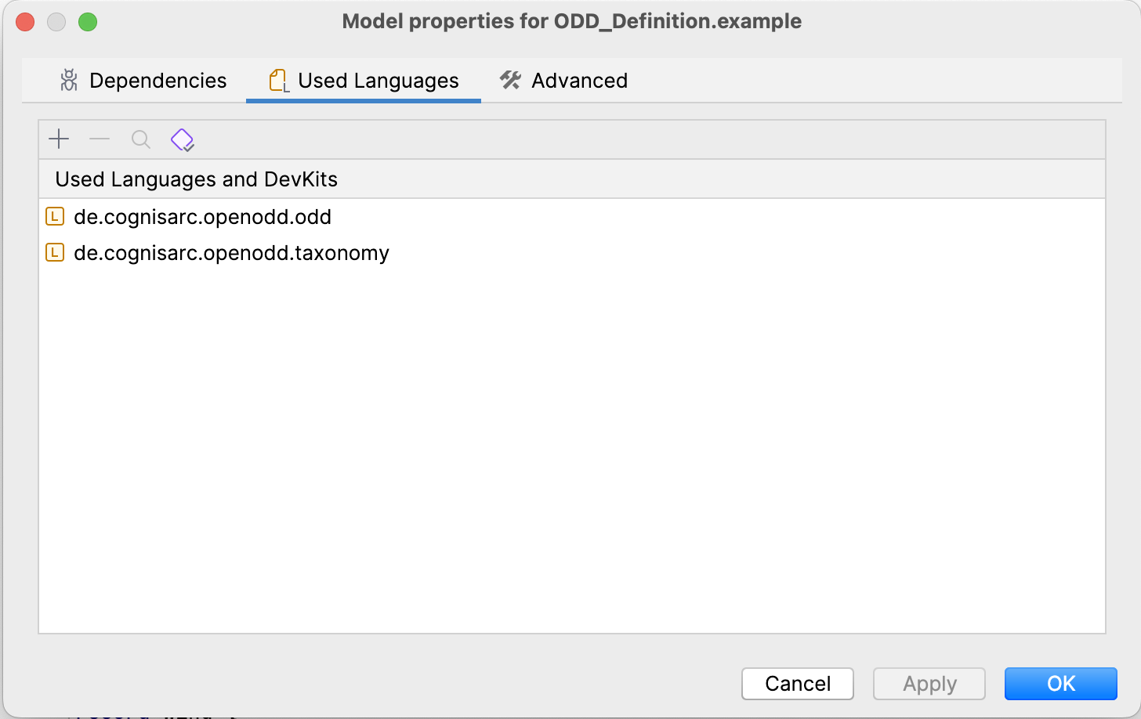Screen dimensions: 1141x719
Task: Click the magnifier find icon in toolbar
Action: 141,139
